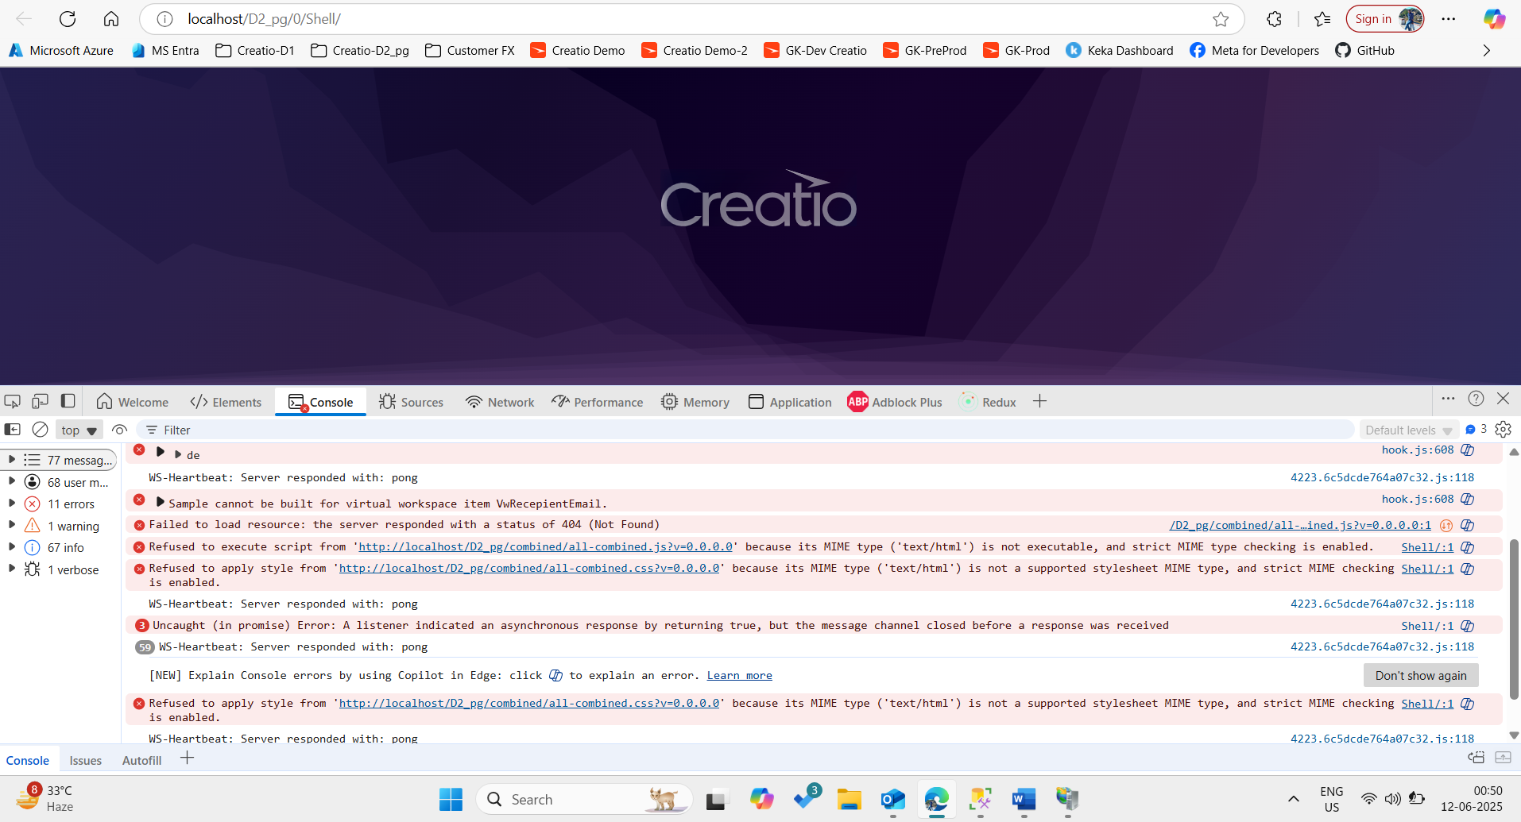1521x822 pixels.
Task: Open the 3 issues counter
Action: coord(1476,430)
